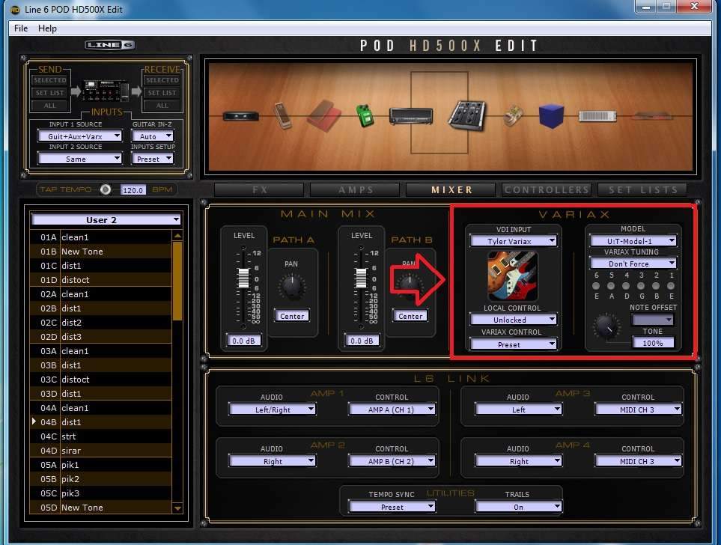
Task: Open Tempo Sync Preset dropdown
Action: click(392, 507)
